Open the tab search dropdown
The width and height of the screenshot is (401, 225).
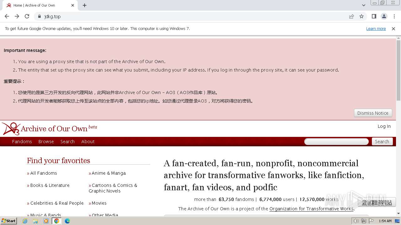[363, 5]
